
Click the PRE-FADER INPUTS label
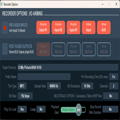click(18, 25)
